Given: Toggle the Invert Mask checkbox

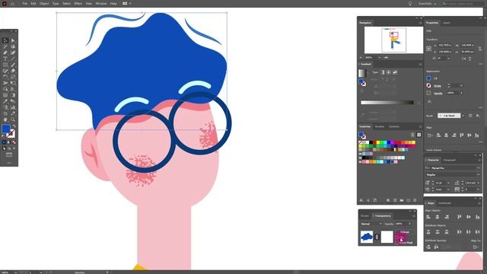Looking at the screenshot, I should [x=397, y=242].
